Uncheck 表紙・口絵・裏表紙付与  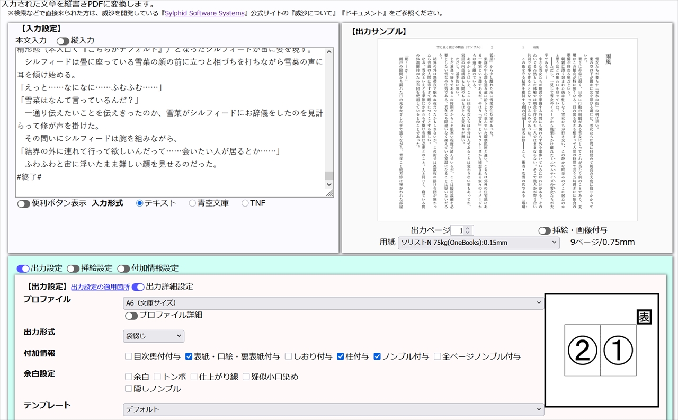[x=189, y=356]
